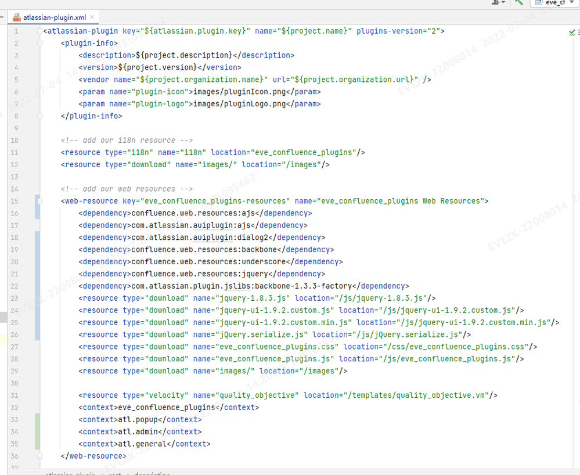Collapse the web-resource block fold

40,201
